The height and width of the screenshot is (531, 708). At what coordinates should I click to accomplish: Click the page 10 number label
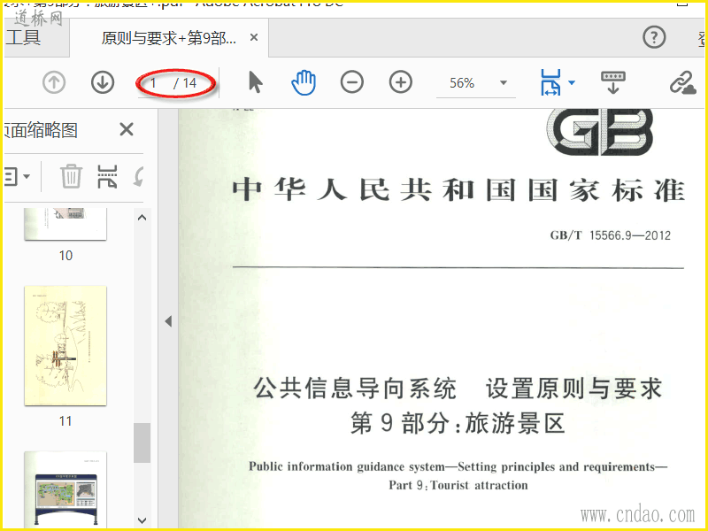click(65, 256)
